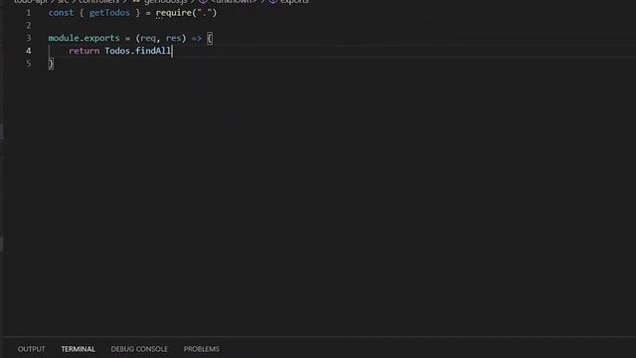Switch to the OUTPUT panel tab
This screenshot has height=358, width=636.
coord(31,349)
